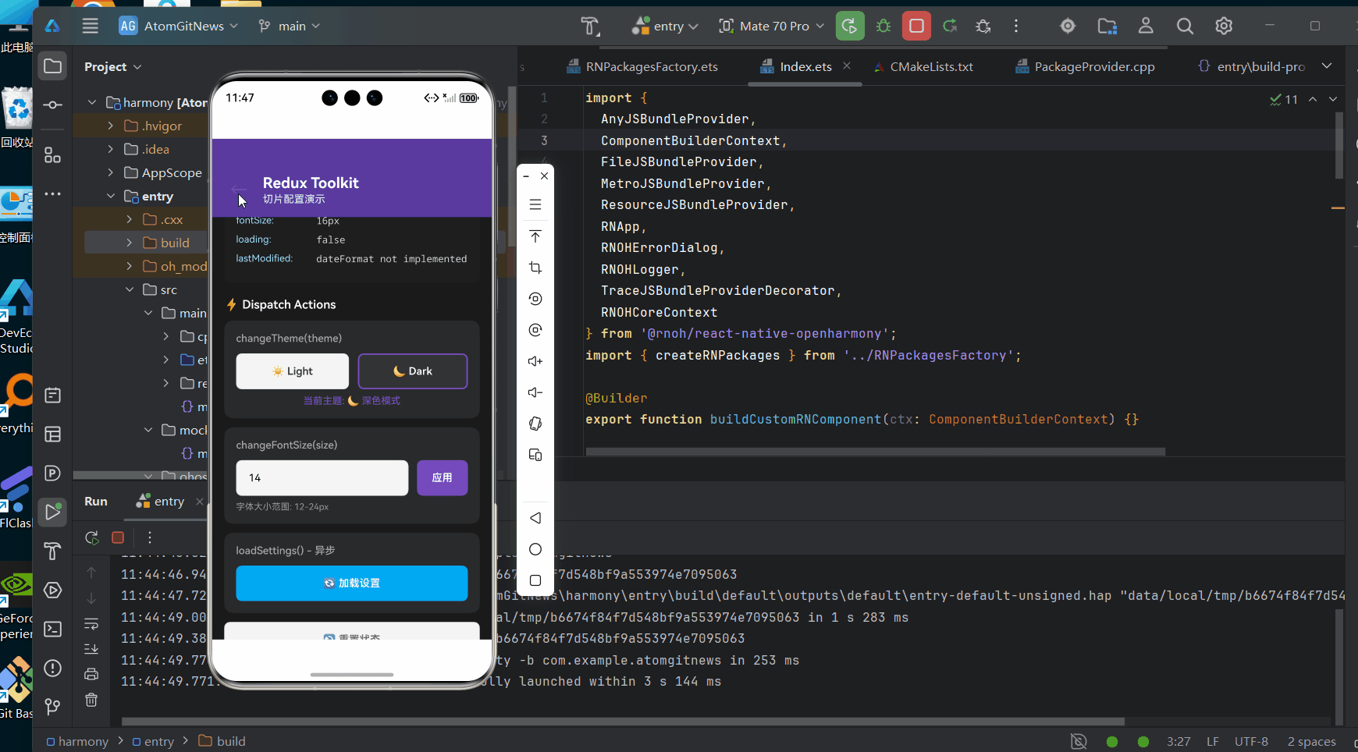Image resolution: width=1358 pixels, height=752 pixels.
Task: Click emulator volume up icon
Action: point(535,361)
